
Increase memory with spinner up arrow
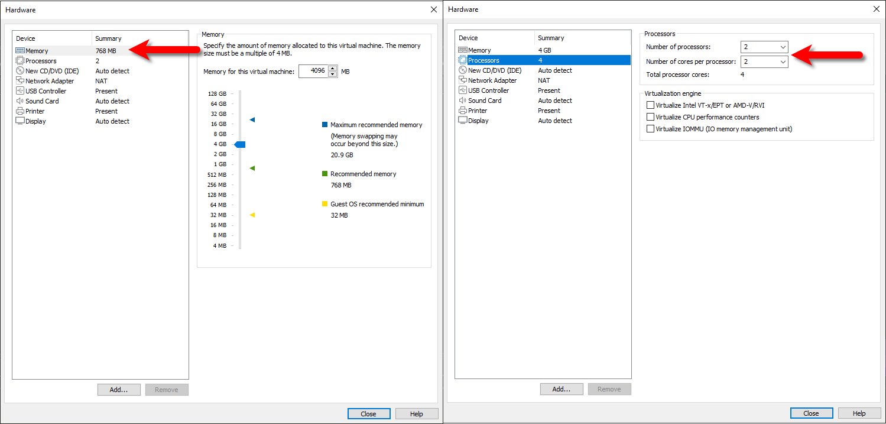tap(332, 69)
